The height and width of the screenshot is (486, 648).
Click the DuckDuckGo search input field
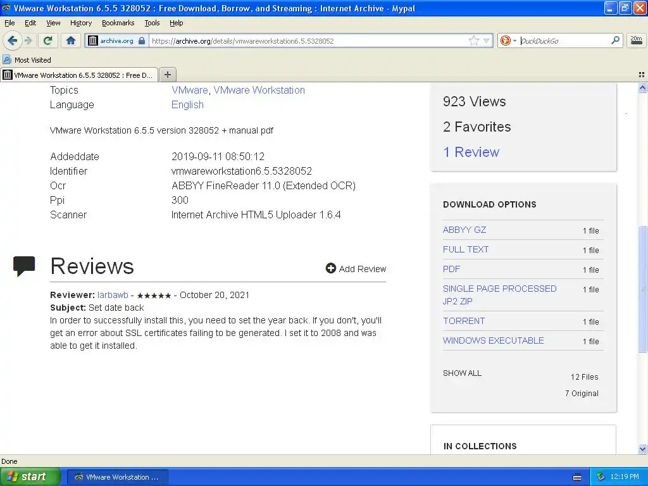point(564,40)
